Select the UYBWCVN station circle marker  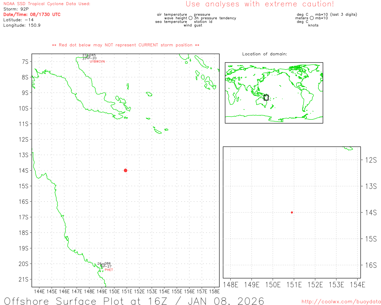[88, 57]
